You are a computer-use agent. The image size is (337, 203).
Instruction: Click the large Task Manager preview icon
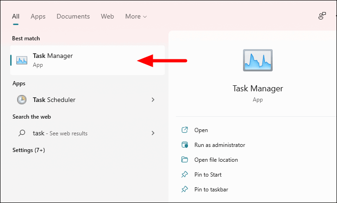(258, 60)
